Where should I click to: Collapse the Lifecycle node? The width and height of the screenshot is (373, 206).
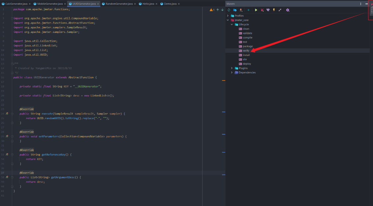tap(232, 24)
